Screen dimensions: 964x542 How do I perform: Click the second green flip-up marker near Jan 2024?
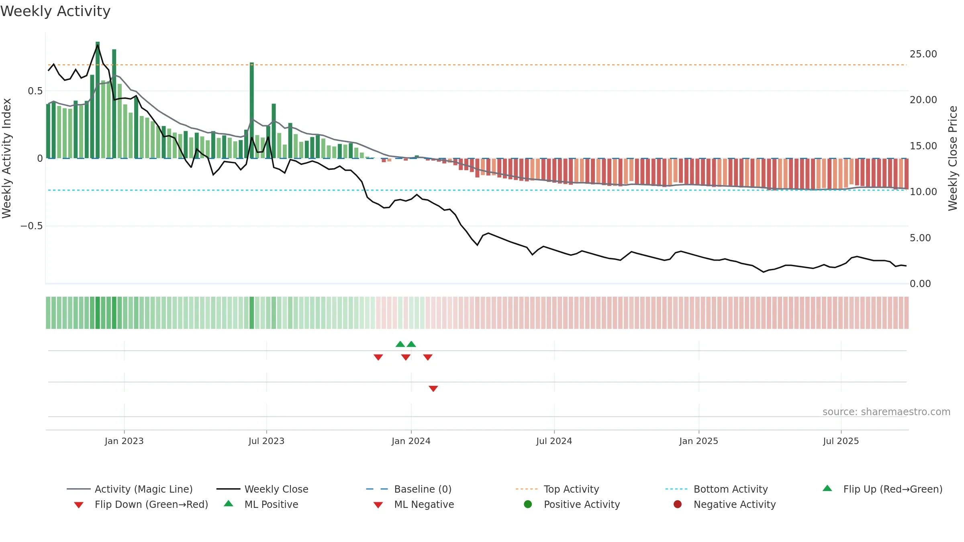[x=411, y=344]
